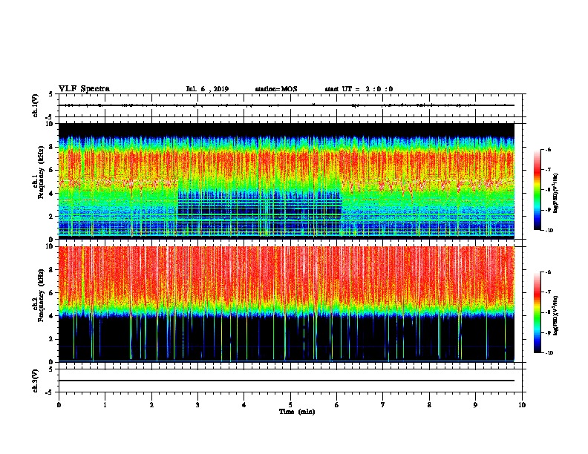Click the ch.1 spectrogram color scale bar

(x=538, y=190)
